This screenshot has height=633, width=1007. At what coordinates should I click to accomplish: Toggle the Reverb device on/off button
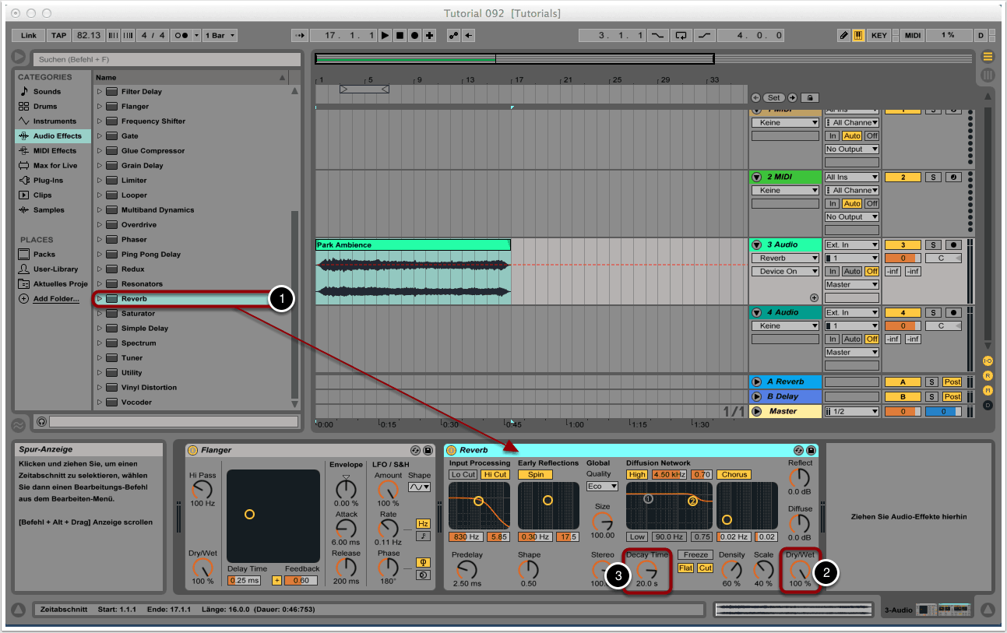(451, 450)
